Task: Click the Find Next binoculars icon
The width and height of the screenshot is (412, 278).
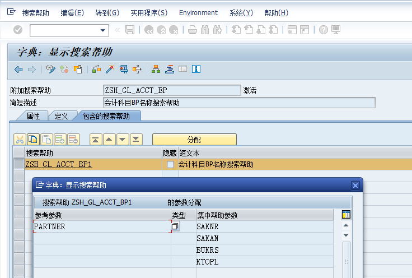Action: tap(217, 30)
